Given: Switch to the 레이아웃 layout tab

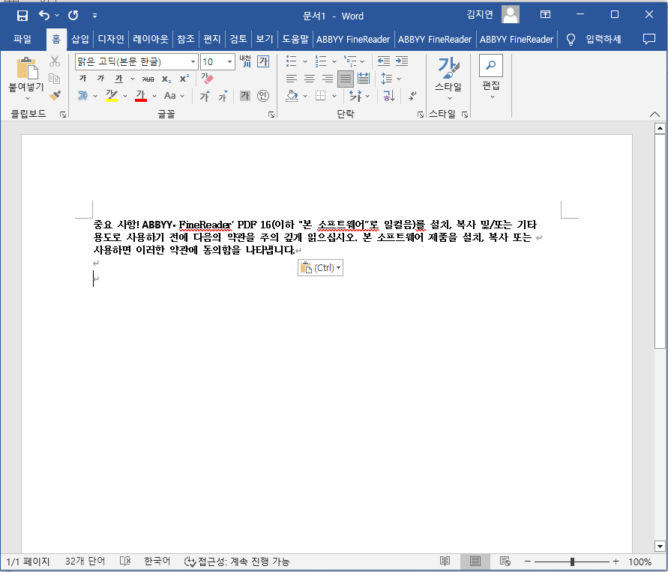Looking at the screenshot, I should coord(151,39).
